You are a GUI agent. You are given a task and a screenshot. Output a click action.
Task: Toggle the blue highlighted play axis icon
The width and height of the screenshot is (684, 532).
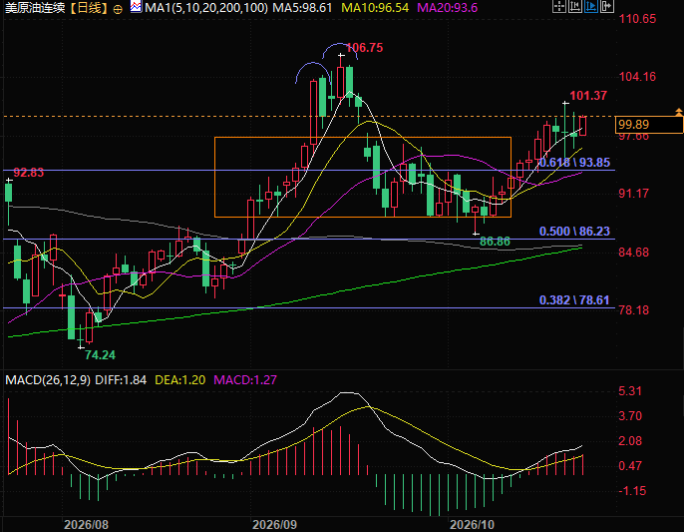click(591, 6)
